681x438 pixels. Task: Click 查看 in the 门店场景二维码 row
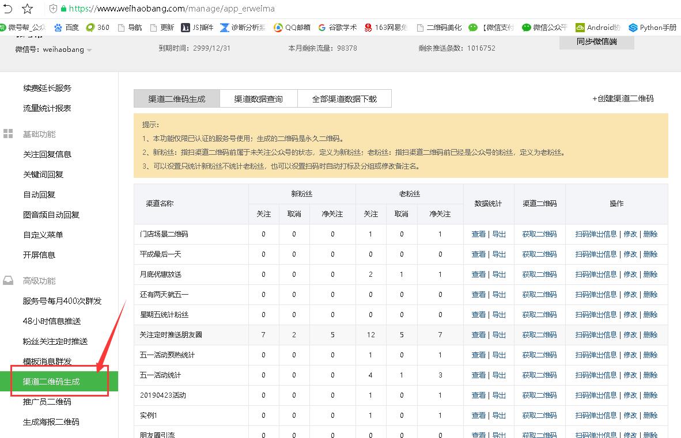pos(479,234)
